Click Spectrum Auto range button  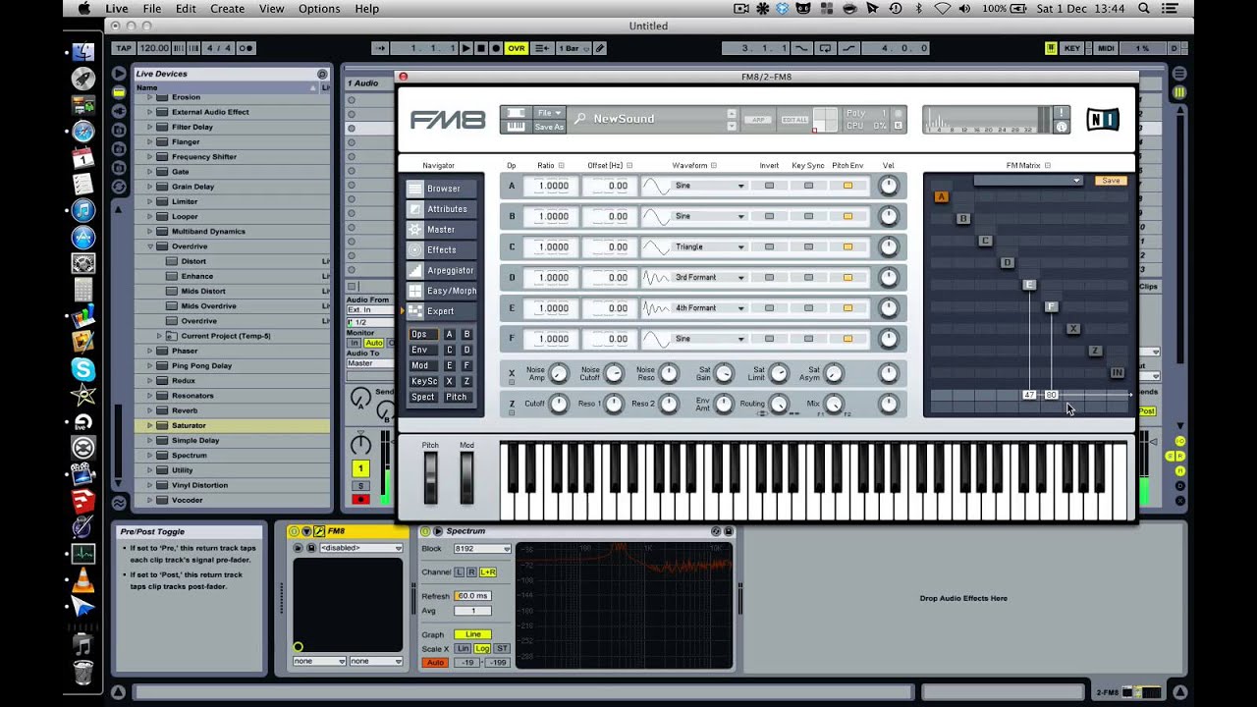pyautogui.click(x=434, y=663)
